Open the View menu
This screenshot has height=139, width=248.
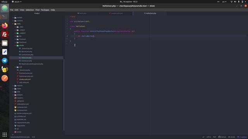pos(22,10)
